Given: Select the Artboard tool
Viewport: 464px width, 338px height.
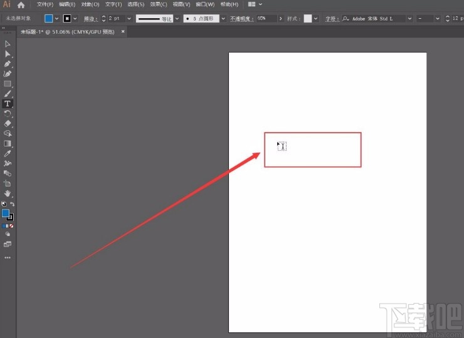Looking at the screenshot, I should tap(8, 183).
